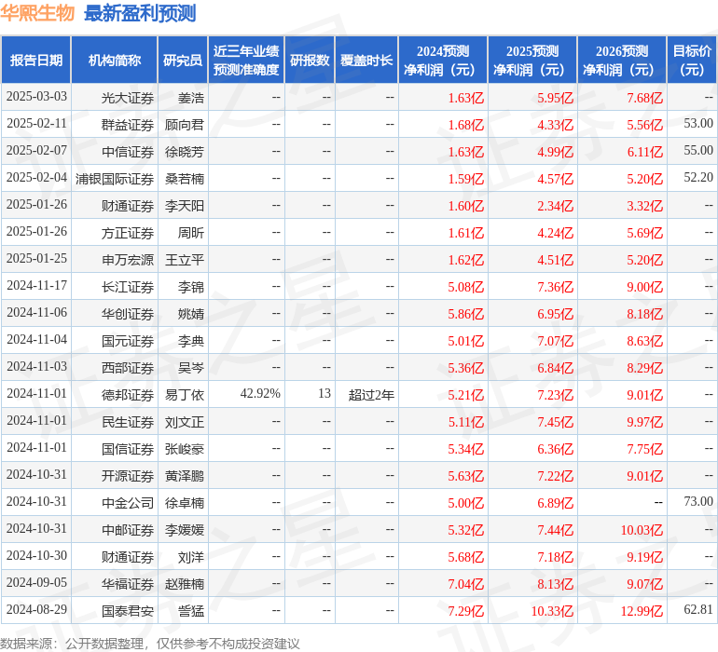Click researcher 刘洋
718x652 pixels.
tap(191, 557)
